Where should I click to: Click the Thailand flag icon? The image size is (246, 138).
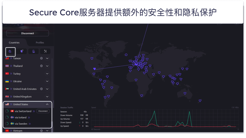7,66
